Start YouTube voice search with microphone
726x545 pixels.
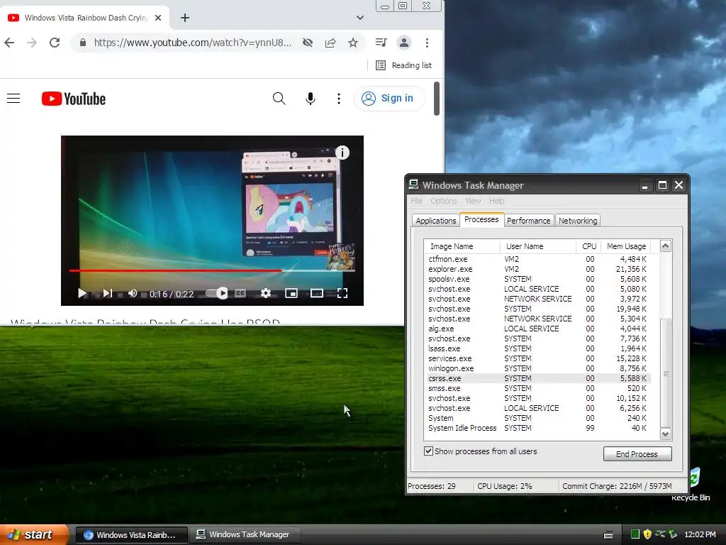311,98
